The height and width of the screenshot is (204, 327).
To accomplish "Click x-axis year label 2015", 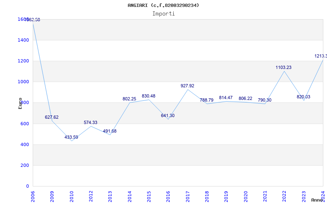I will 149,197.
